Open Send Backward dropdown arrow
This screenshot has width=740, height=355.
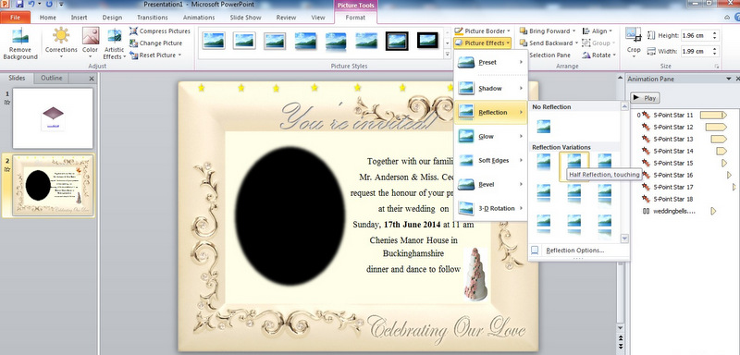pos(576,43)
